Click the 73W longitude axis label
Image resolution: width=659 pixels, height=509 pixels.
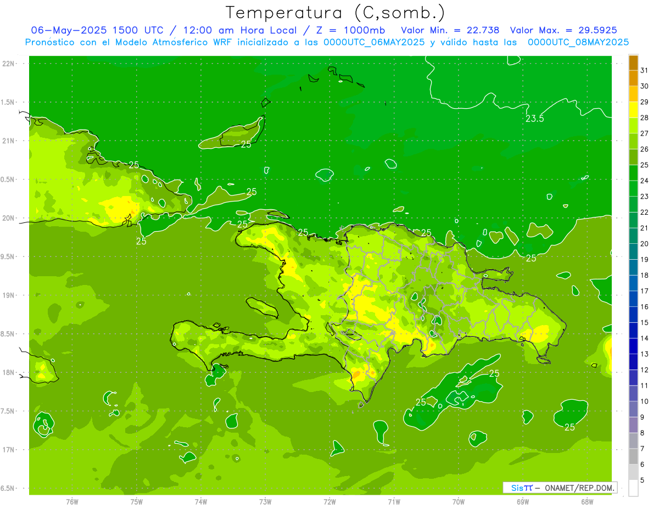click(265, 501)
